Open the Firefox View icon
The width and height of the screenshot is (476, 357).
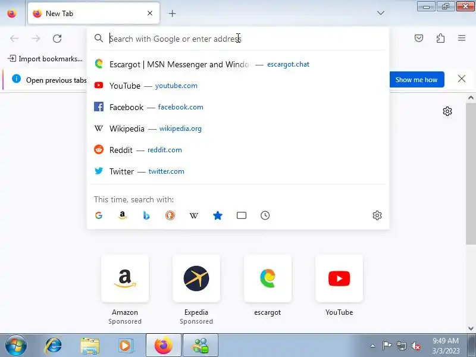(12, 13)
